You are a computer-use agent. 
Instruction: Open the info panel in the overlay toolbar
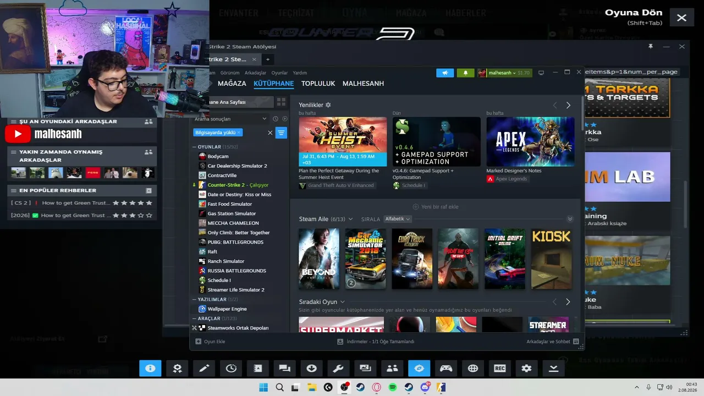coord(150,369)
